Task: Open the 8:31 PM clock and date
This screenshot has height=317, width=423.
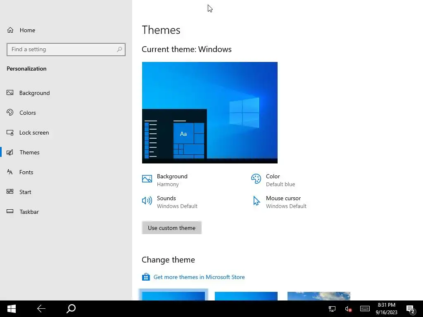Action: 386,309
